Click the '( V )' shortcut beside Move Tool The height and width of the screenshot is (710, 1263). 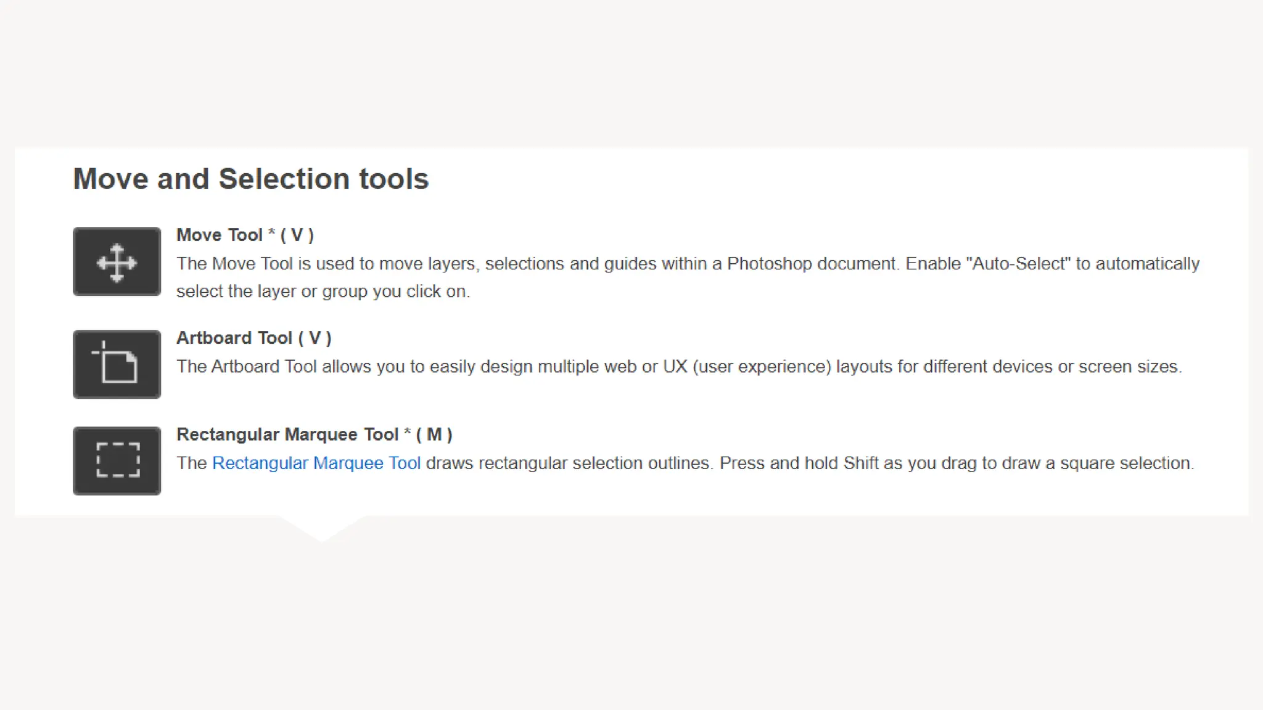(x=297, y=235)
